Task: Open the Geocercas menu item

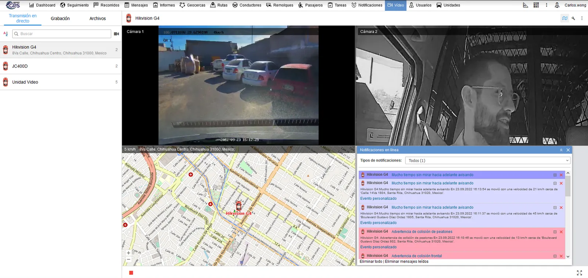Action: [x=192, y=5]
